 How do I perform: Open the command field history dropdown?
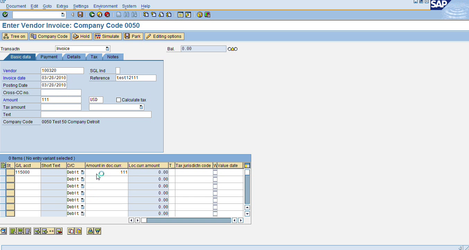coord(63,15)
